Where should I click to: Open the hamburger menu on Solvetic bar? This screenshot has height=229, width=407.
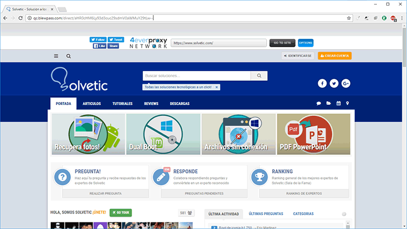point(56,56)
